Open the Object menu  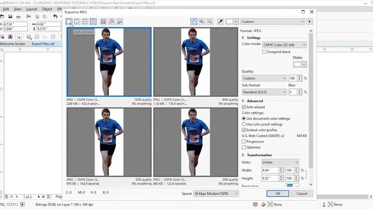(x=47, y=9)
